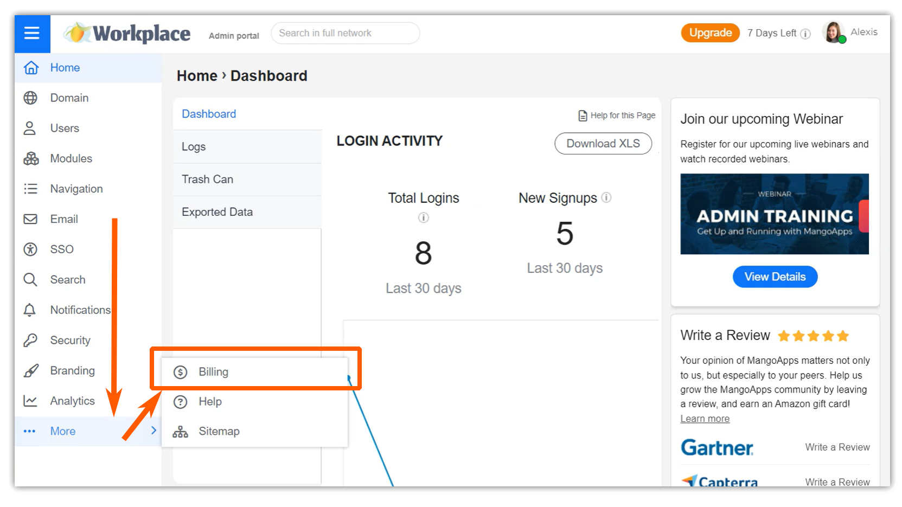Image resolution: width=902 pixels, height=507 pixels.
Task: Click the View Details webinar button
Action: tap(775, 277)
